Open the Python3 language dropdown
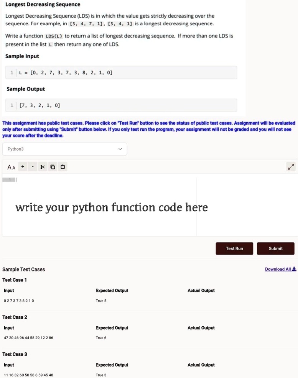298x378 pixels. [64, 149]
